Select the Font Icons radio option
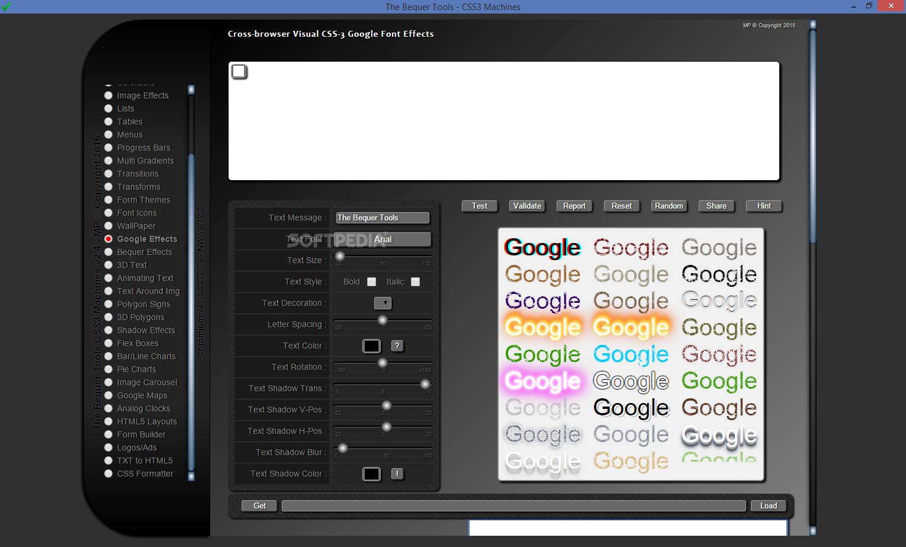 (108, 213)
